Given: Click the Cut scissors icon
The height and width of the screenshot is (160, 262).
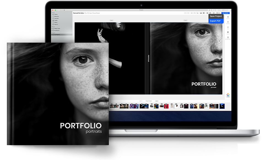Looking at the screenshot, I should pos(191,13).
